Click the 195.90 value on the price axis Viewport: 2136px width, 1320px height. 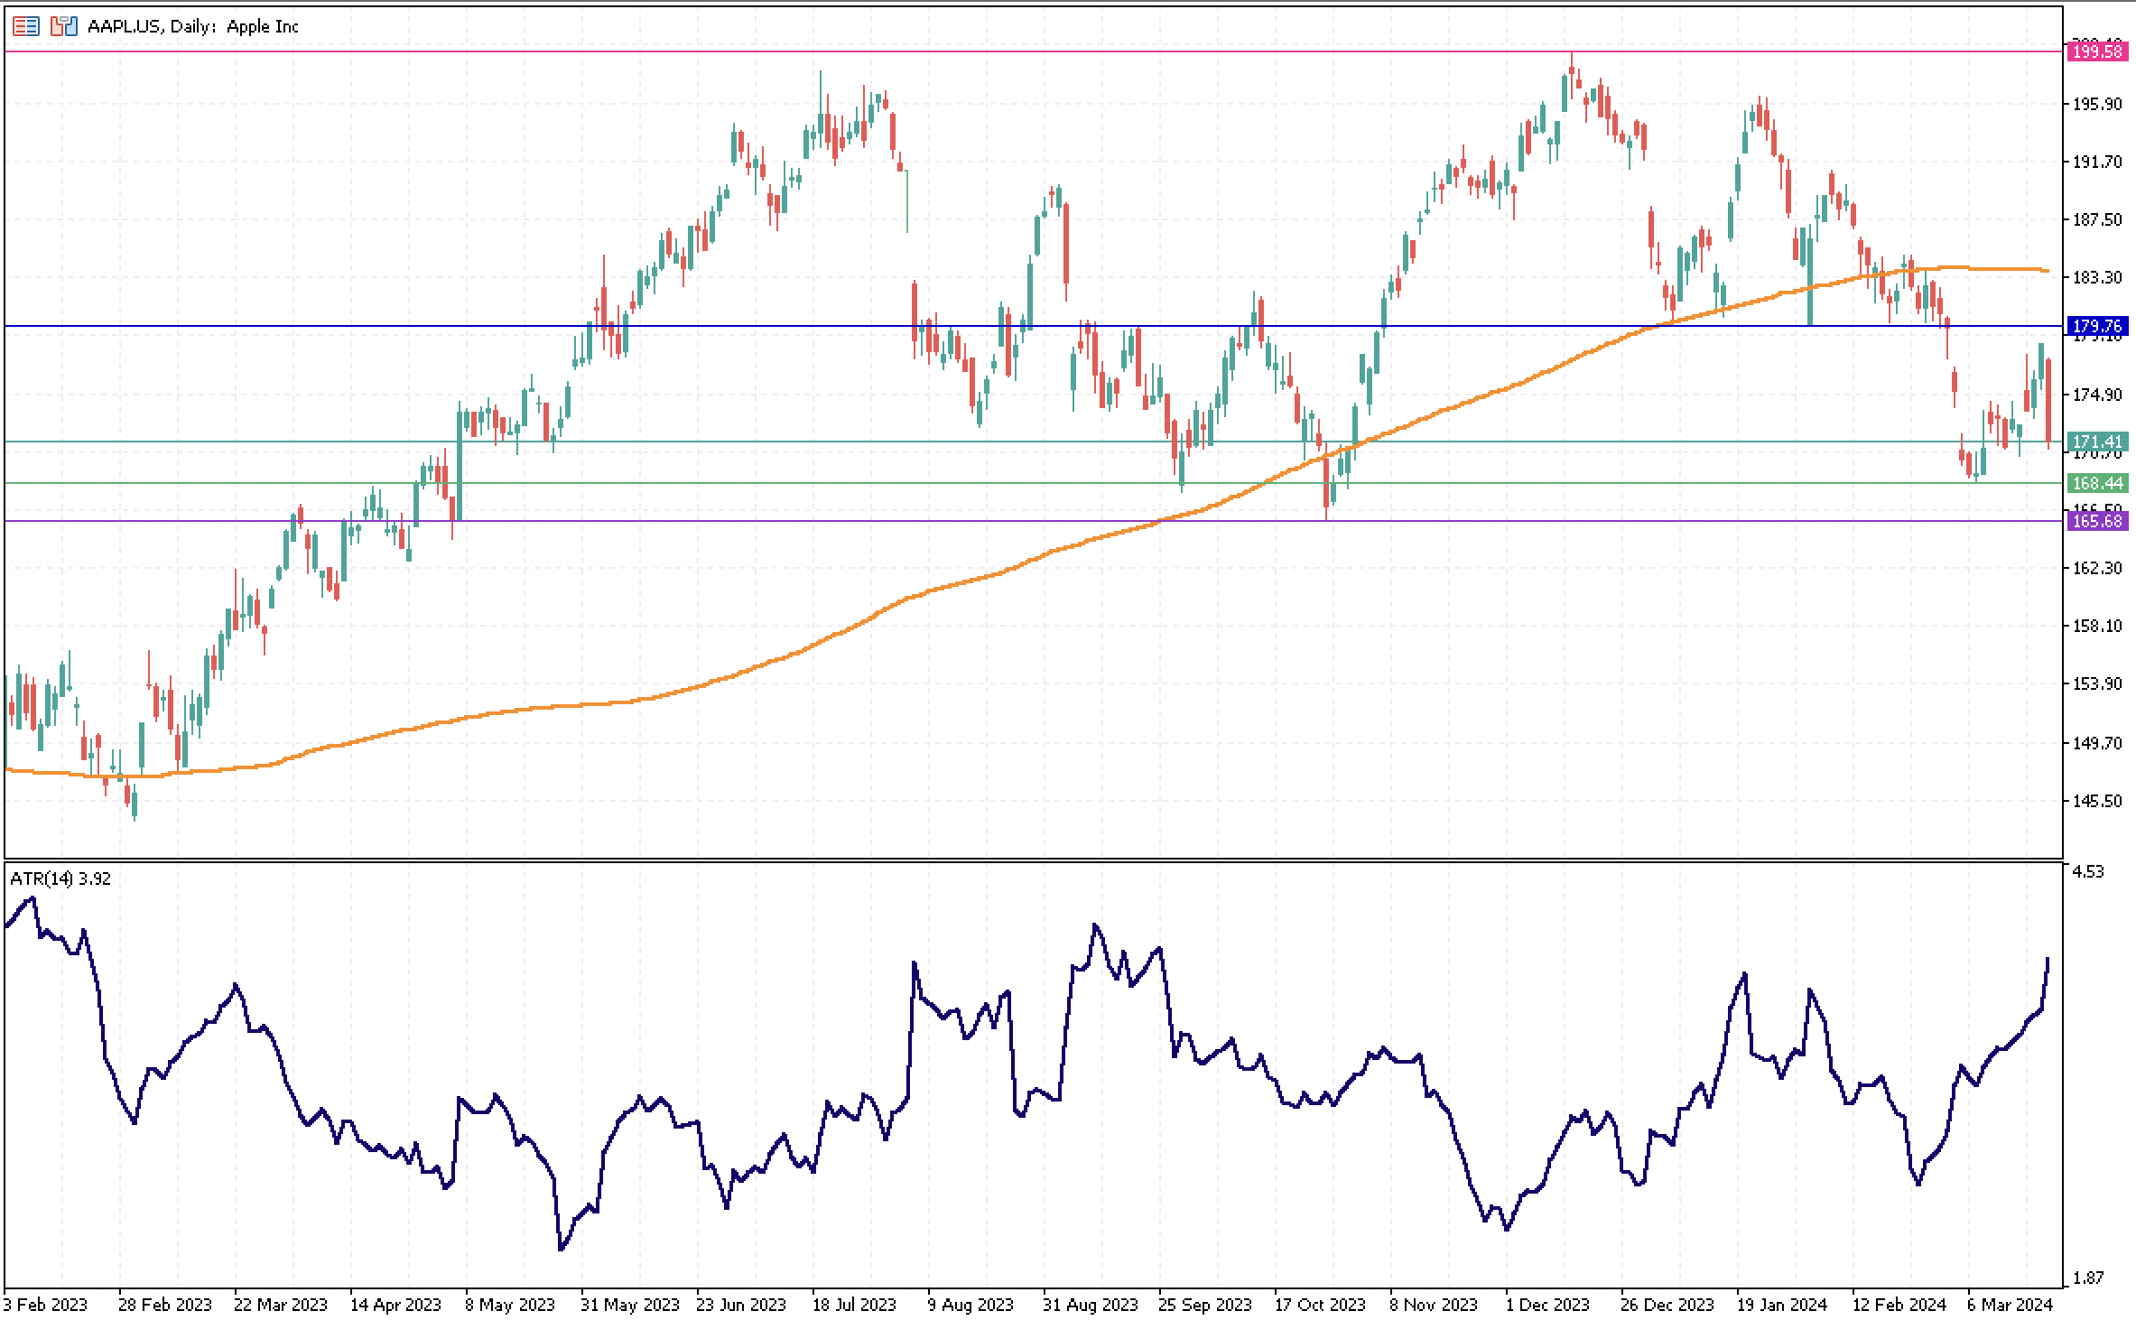tap(2096, 105)
